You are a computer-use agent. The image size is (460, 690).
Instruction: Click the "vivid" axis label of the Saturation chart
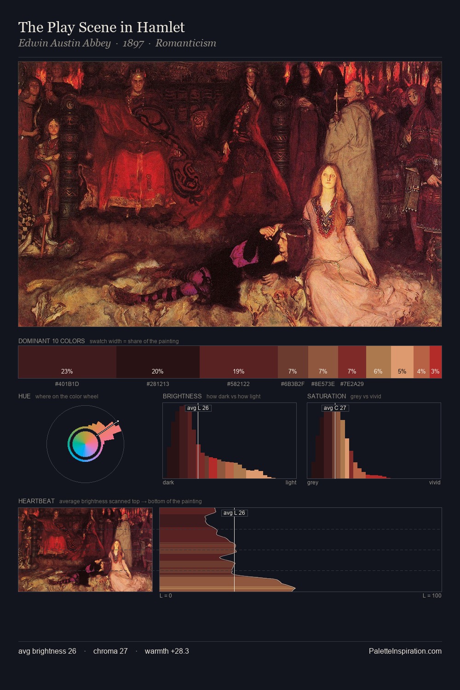point(435,483)
